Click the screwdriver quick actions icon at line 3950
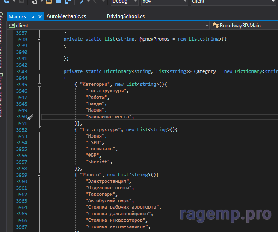Viewport: 278px width, 232px height. (31, 117)
